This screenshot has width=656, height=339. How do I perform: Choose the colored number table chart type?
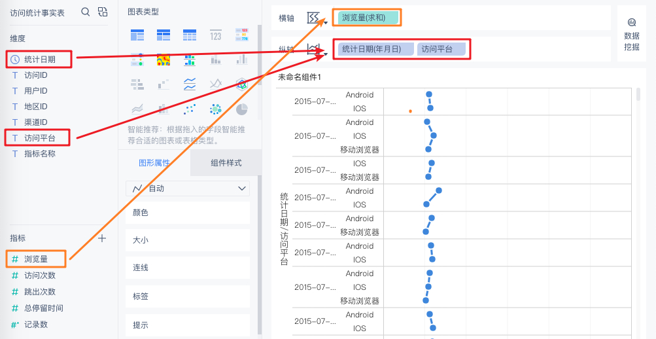pyautogui.click(x=242, y=35)
